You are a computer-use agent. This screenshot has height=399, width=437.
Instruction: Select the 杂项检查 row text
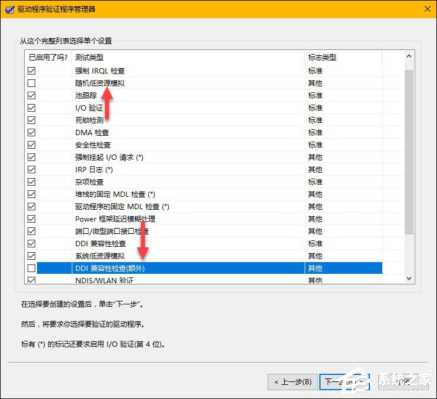pos(89,182)
